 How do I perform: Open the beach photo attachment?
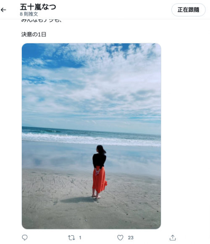click(92, 136)
